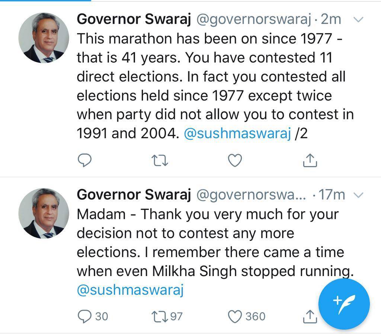Open @sushmaswaraj mention in first tweet
This screenshot has height=334, width=381.
(x=237, y=134)
